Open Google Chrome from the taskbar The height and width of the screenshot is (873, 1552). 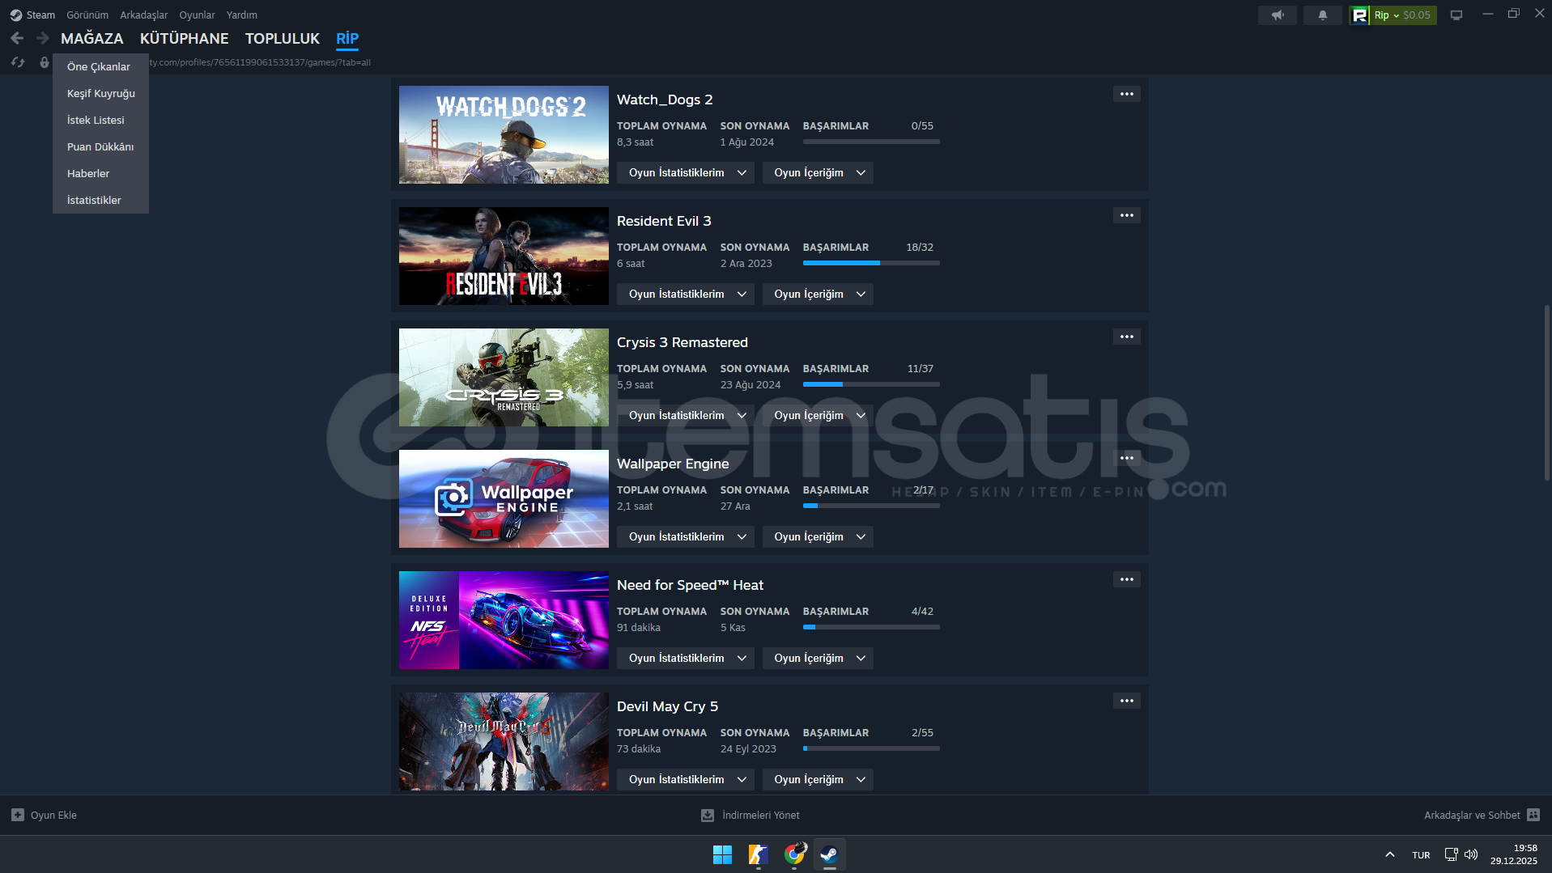[x=795, y=854]
